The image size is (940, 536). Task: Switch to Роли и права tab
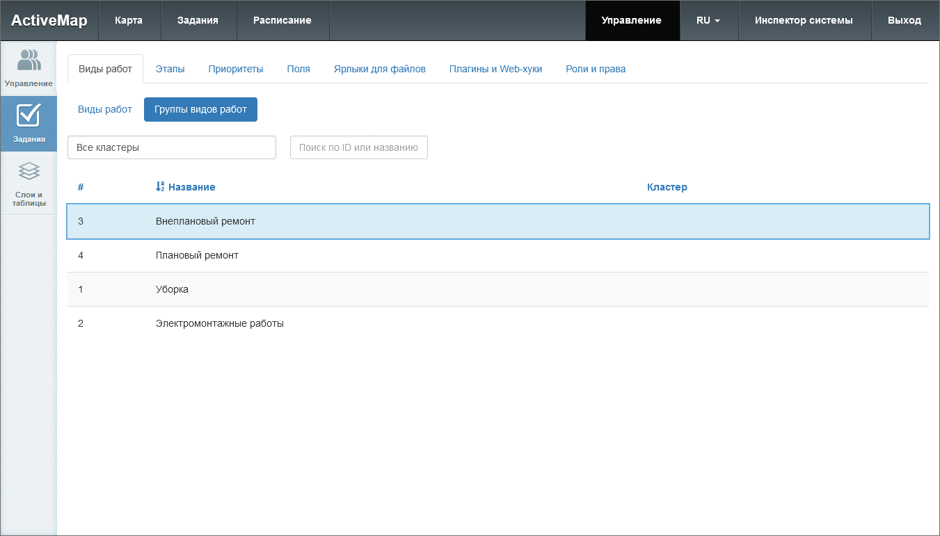596,69
